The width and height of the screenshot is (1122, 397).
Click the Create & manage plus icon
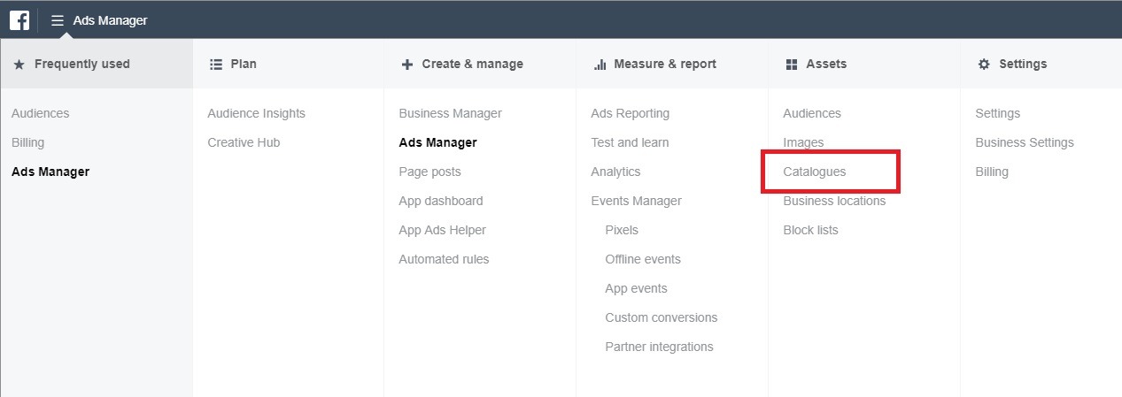(x=407, y=64)
